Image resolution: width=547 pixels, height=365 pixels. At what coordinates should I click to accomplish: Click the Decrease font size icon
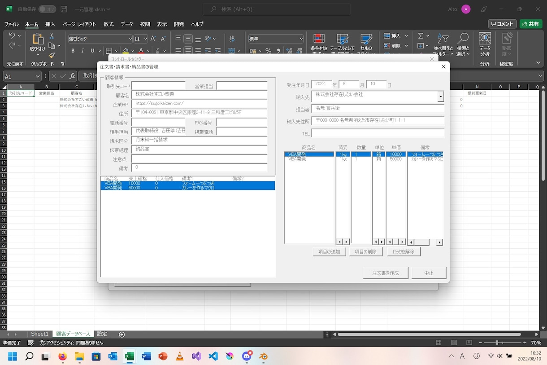(x=163, y=39)
